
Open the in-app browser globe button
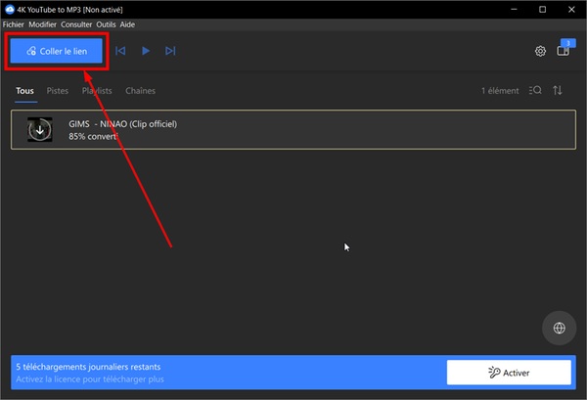point(560,329)
